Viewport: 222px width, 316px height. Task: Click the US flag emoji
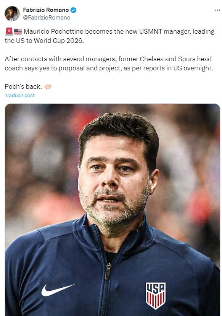coord(18,31)
